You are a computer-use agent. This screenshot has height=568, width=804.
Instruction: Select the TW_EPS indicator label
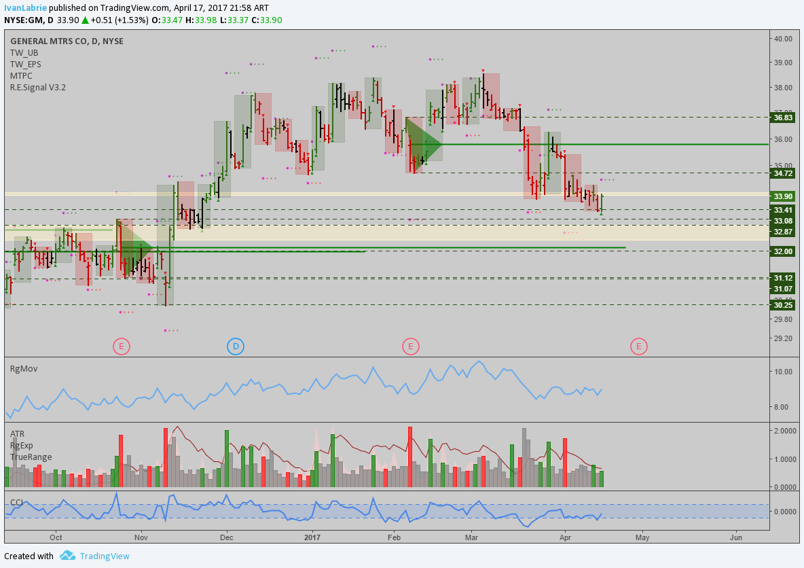(x=26, y=64)
